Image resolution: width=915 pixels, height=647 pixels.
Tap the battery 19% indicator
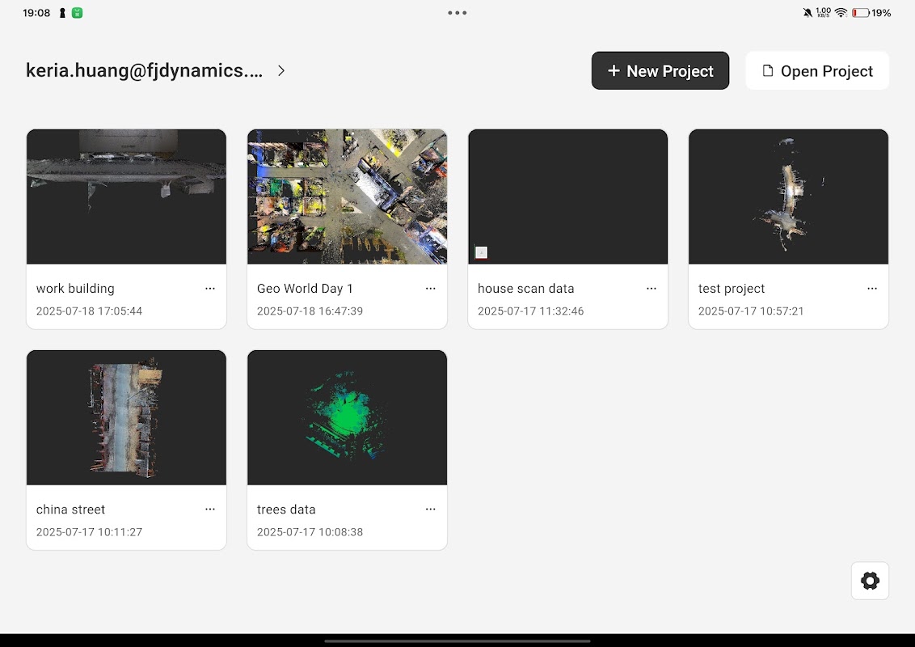(x=871, y=13)
